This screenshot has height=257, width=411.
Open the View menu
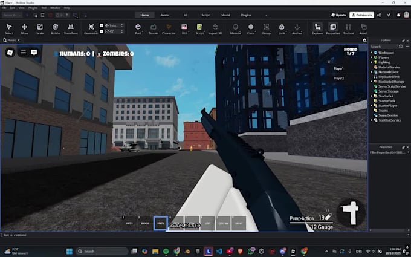tap(22, 8)
